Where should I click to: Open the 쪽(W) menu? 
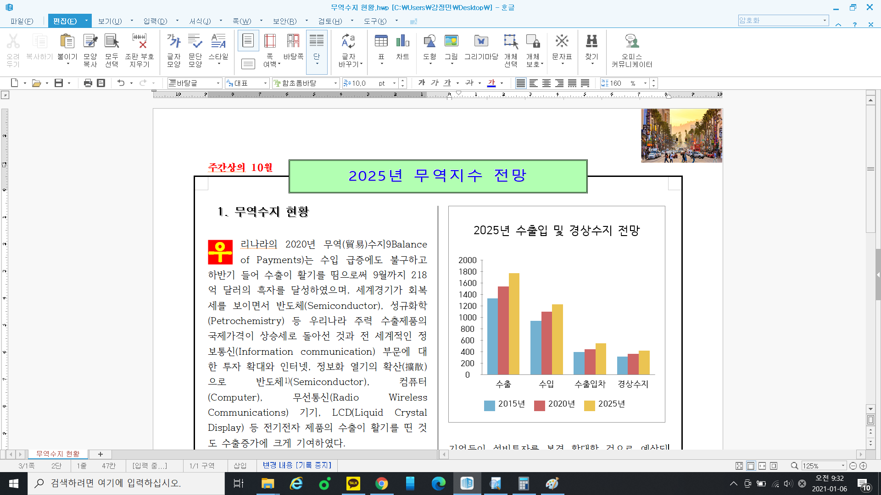tap(242, 21)
